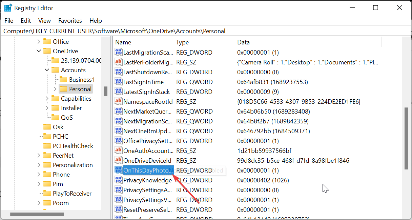This screenshot has width=412, height=220.
Task: Expand the Capabilities key node
Action: pyautogui.click(x=47, y=99)
